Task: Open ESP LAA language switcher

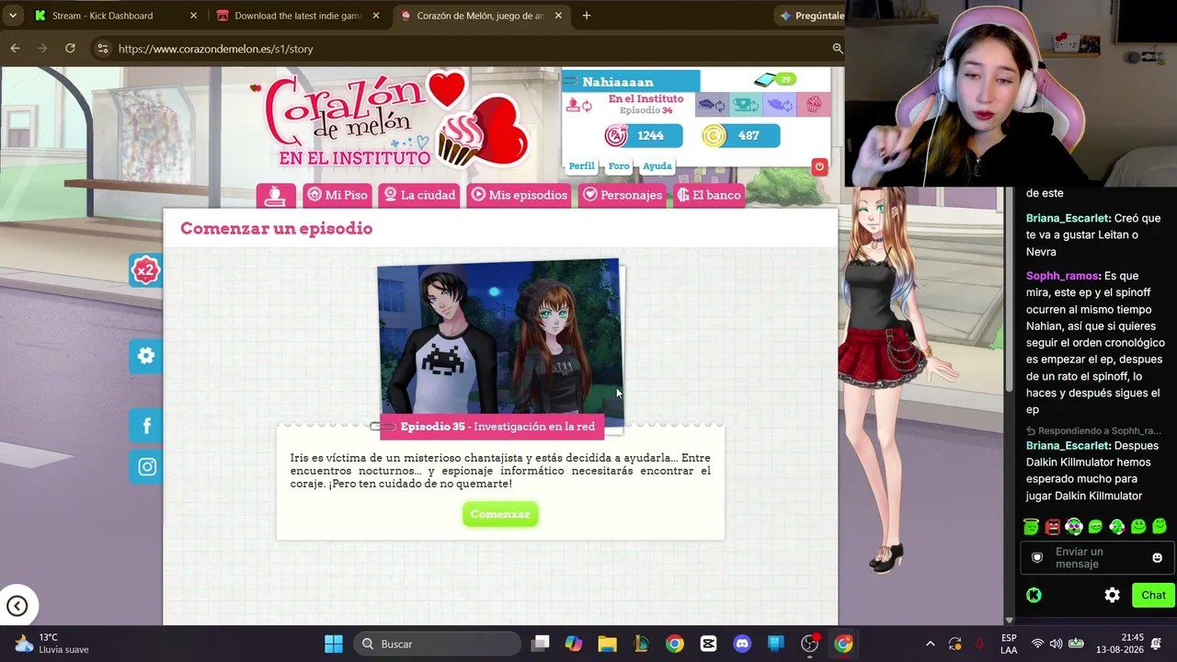Action: (1009, 644)
